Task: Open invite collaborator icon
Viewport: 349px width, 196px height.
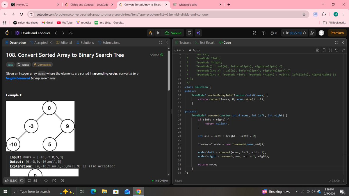Action: pyautogui.click(x=312, y=33)
